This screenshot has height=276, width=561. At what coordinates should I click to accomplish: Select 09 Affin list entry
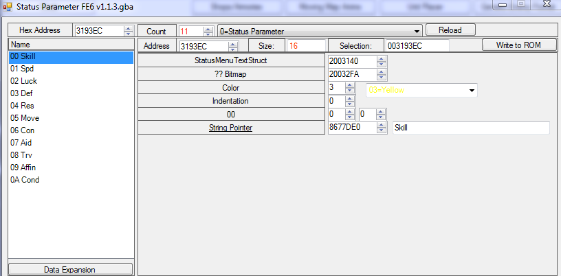tap(23, 168)
